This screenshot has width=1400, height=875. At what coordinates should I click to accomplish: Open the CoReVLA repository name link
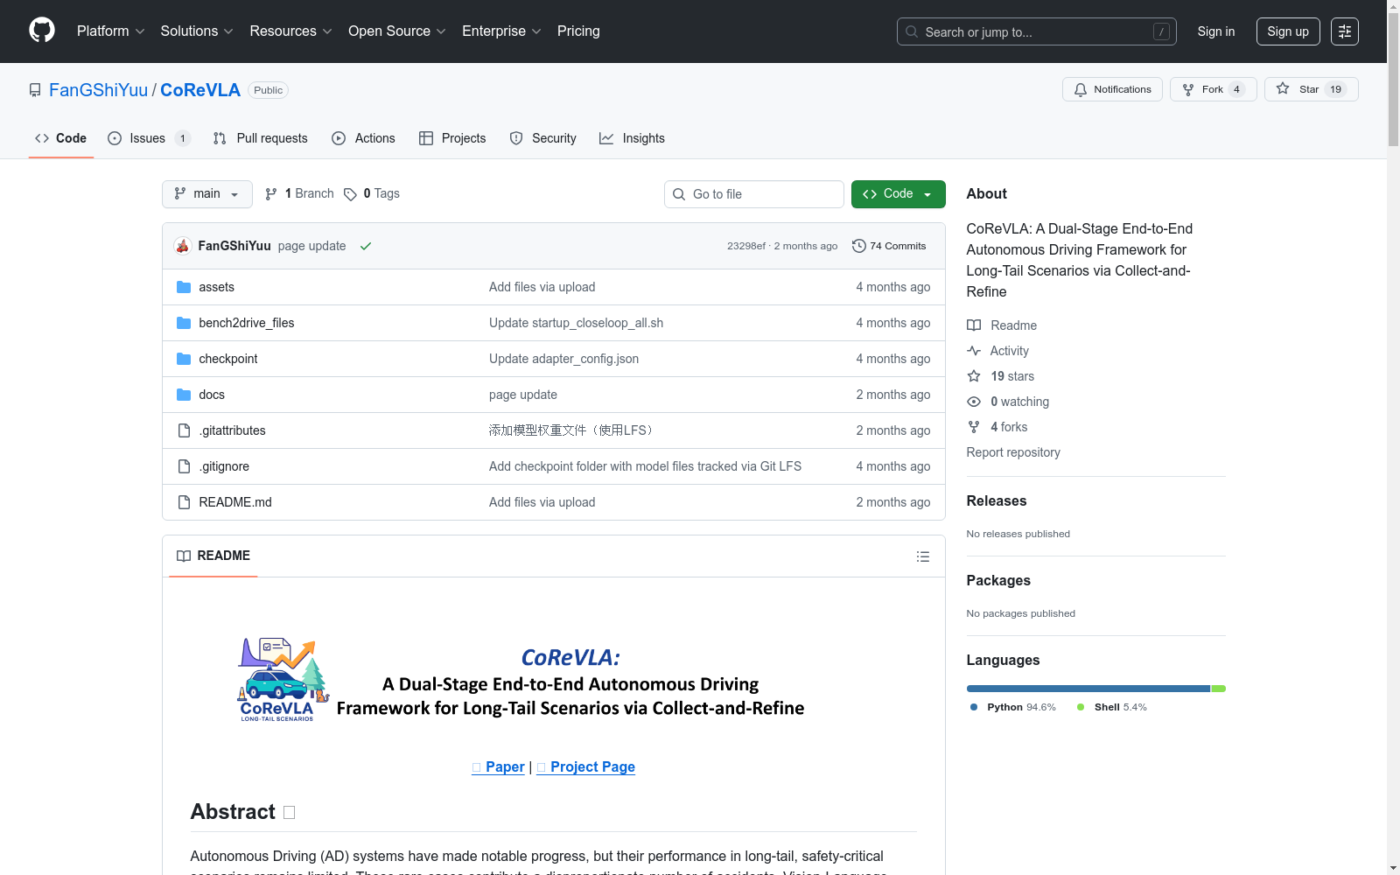[200, 90]
